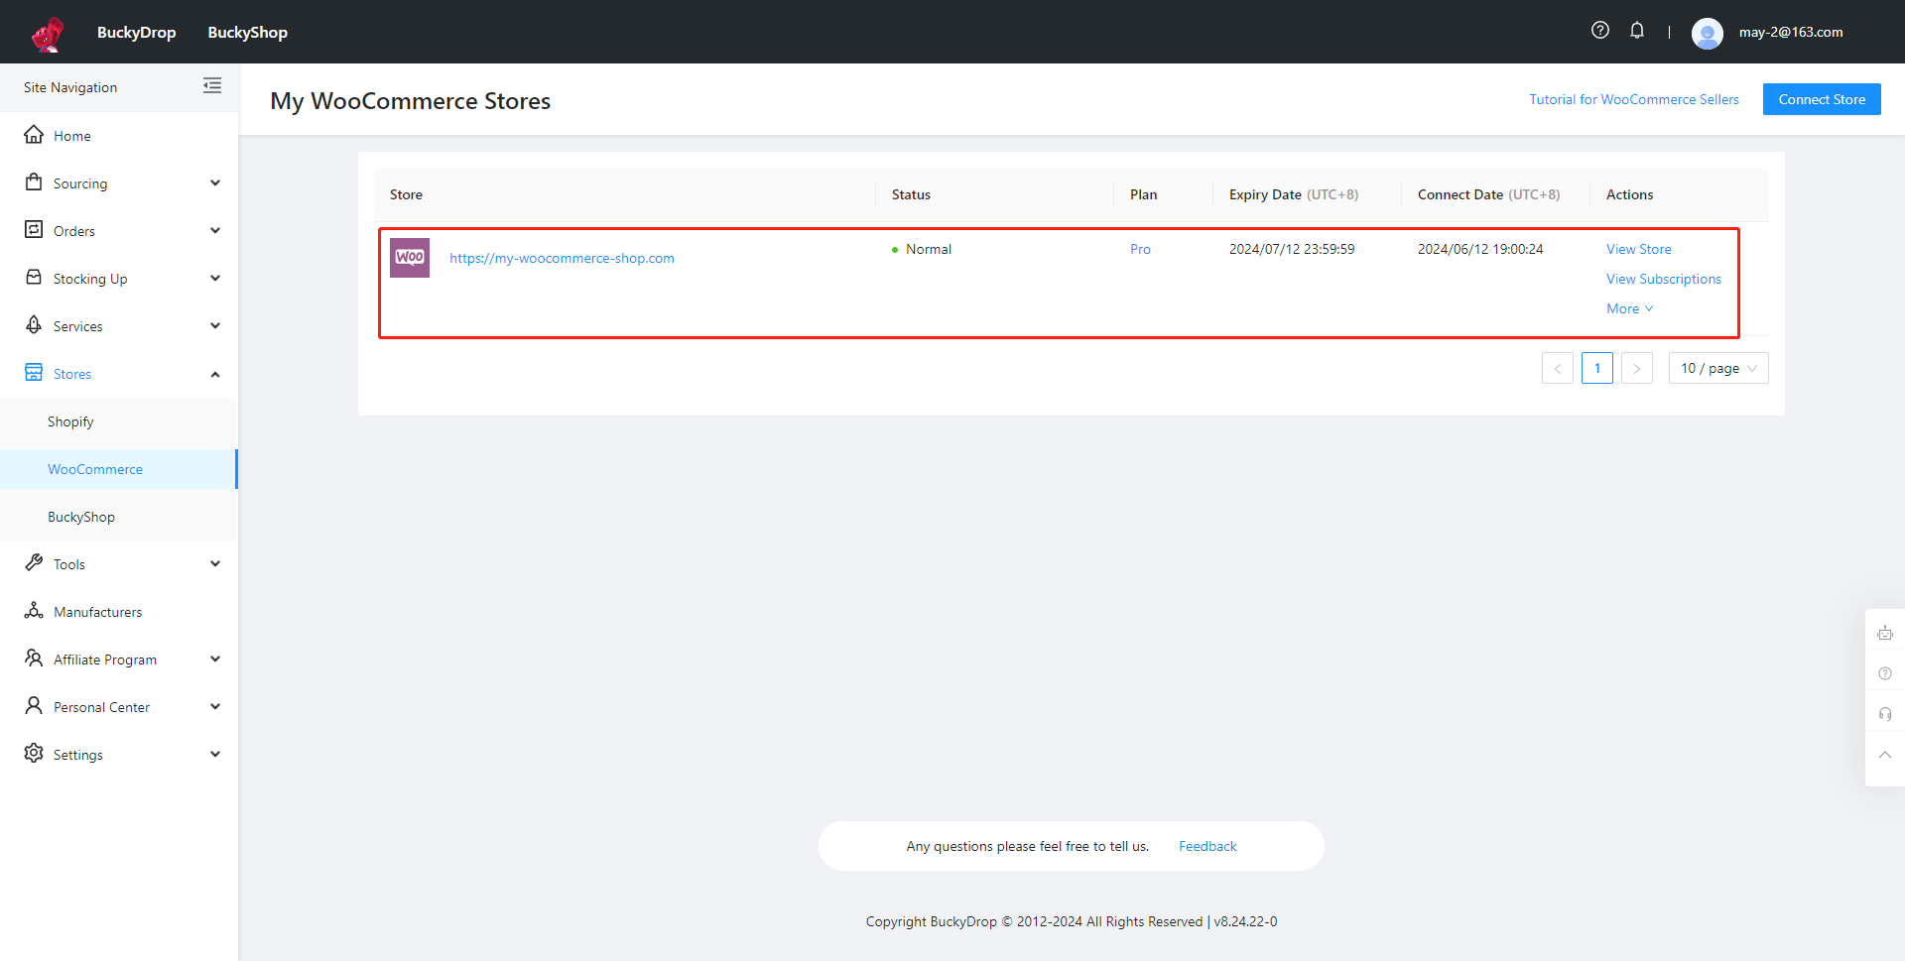
Task: Open the chatbot robot icon on right edge
Action: (x=1885, y=633)
